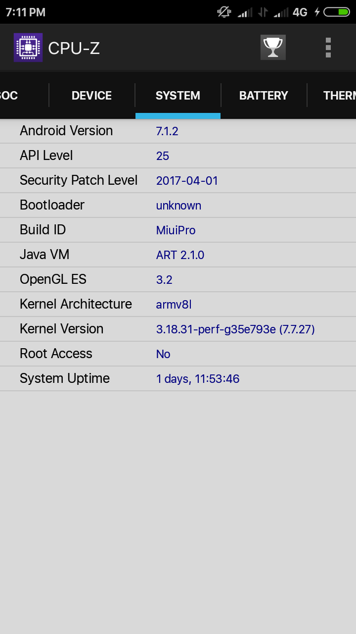Select the 7.1.2 version value
The height and width of the screenshot is (634, 356).
click(x=167, y=131)
